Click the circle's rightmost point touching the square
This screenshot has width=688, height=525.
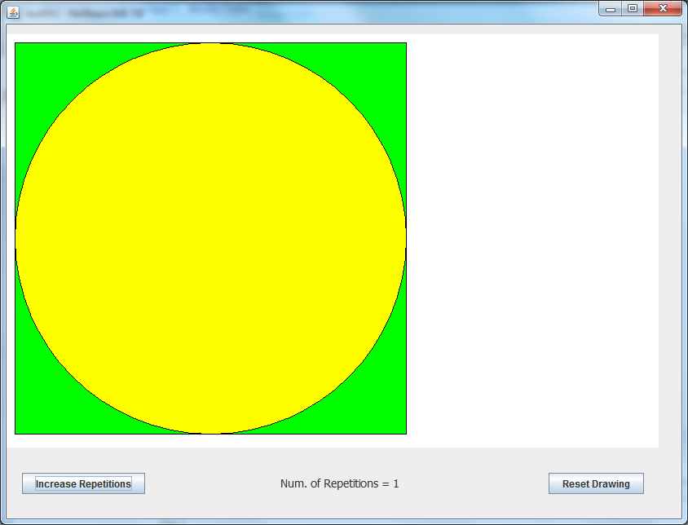(405, 238)
